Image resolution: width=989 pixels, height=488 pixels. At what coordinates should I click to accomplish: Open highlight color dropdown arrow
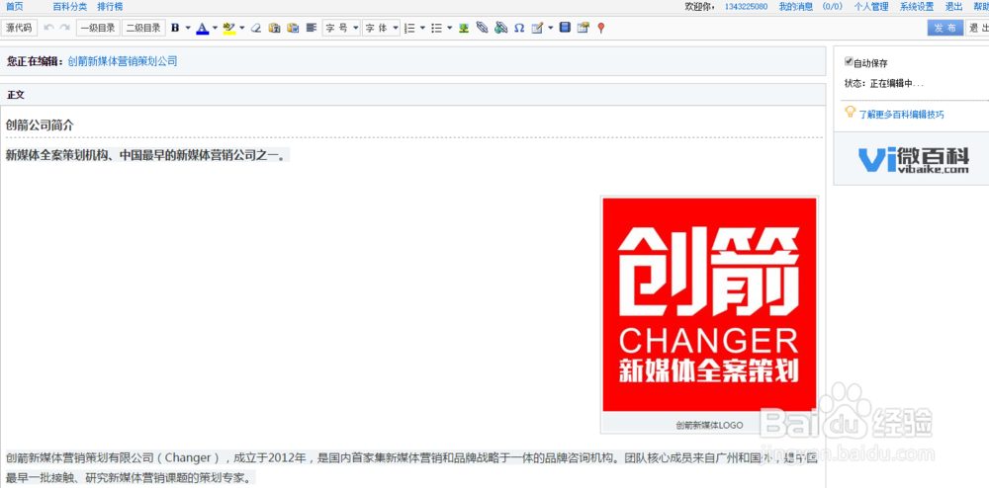242,28
